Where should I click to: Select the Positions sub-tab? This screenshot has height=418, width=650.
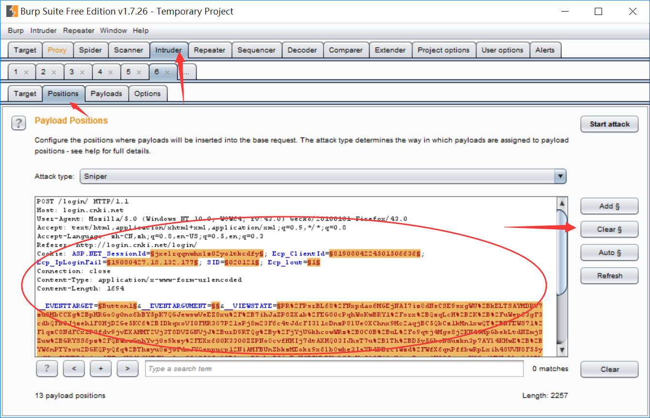tap(63, 93)
